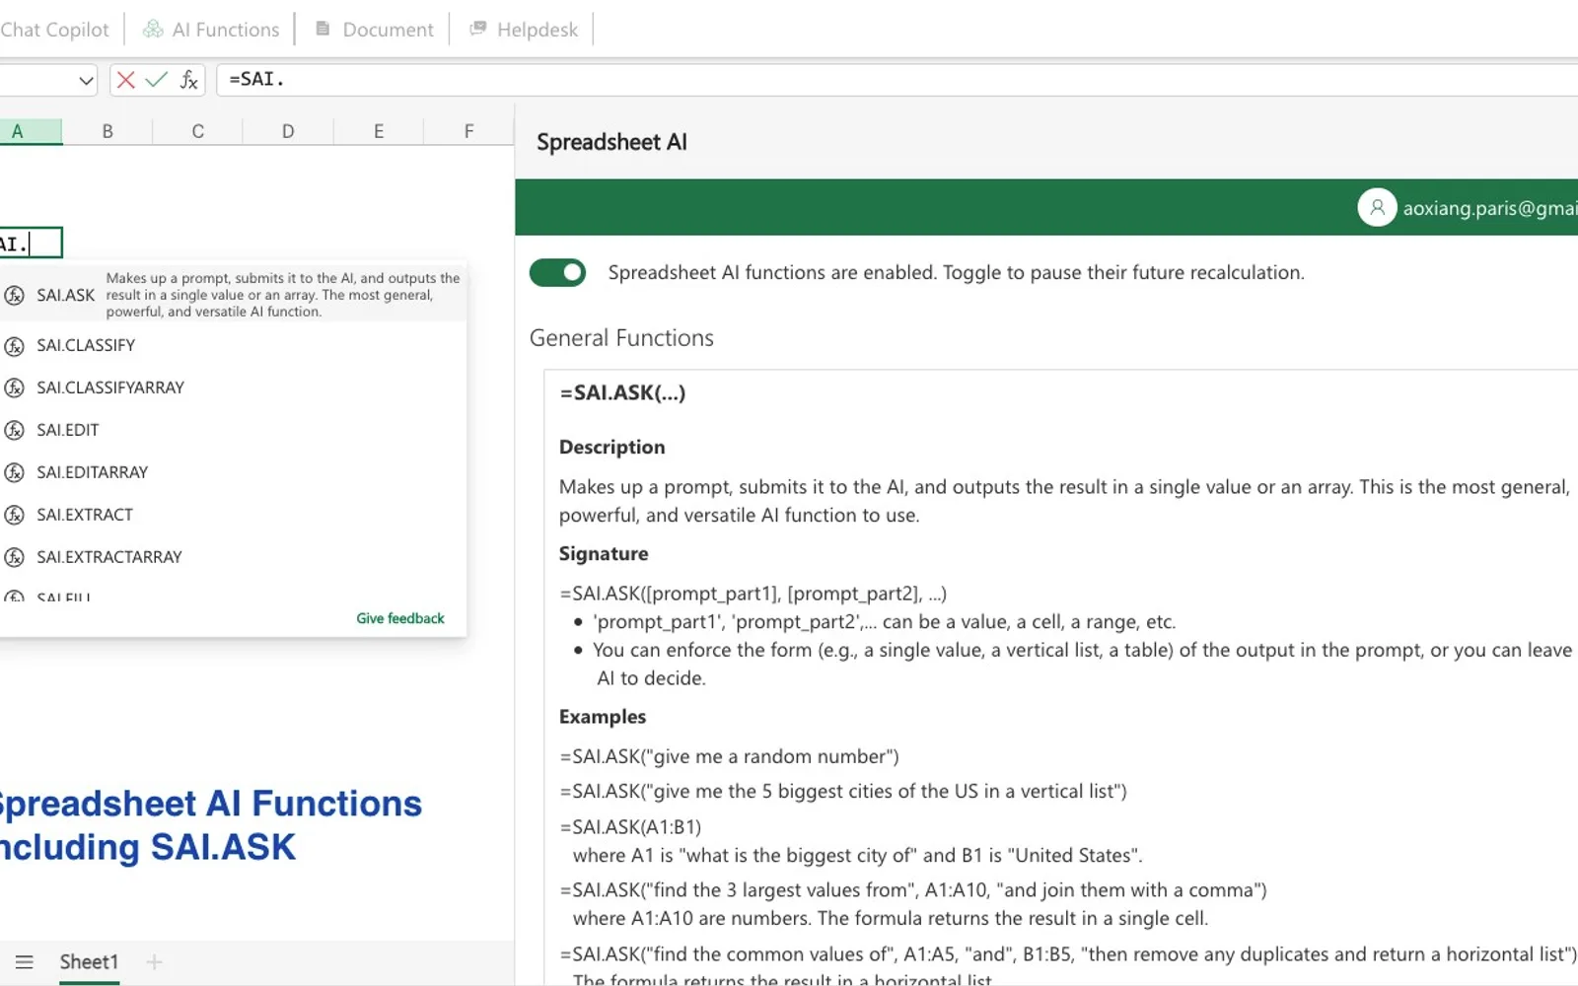Toggle Spreadsheet AI functions enabled switch
1578x986 pixels.
557,273
